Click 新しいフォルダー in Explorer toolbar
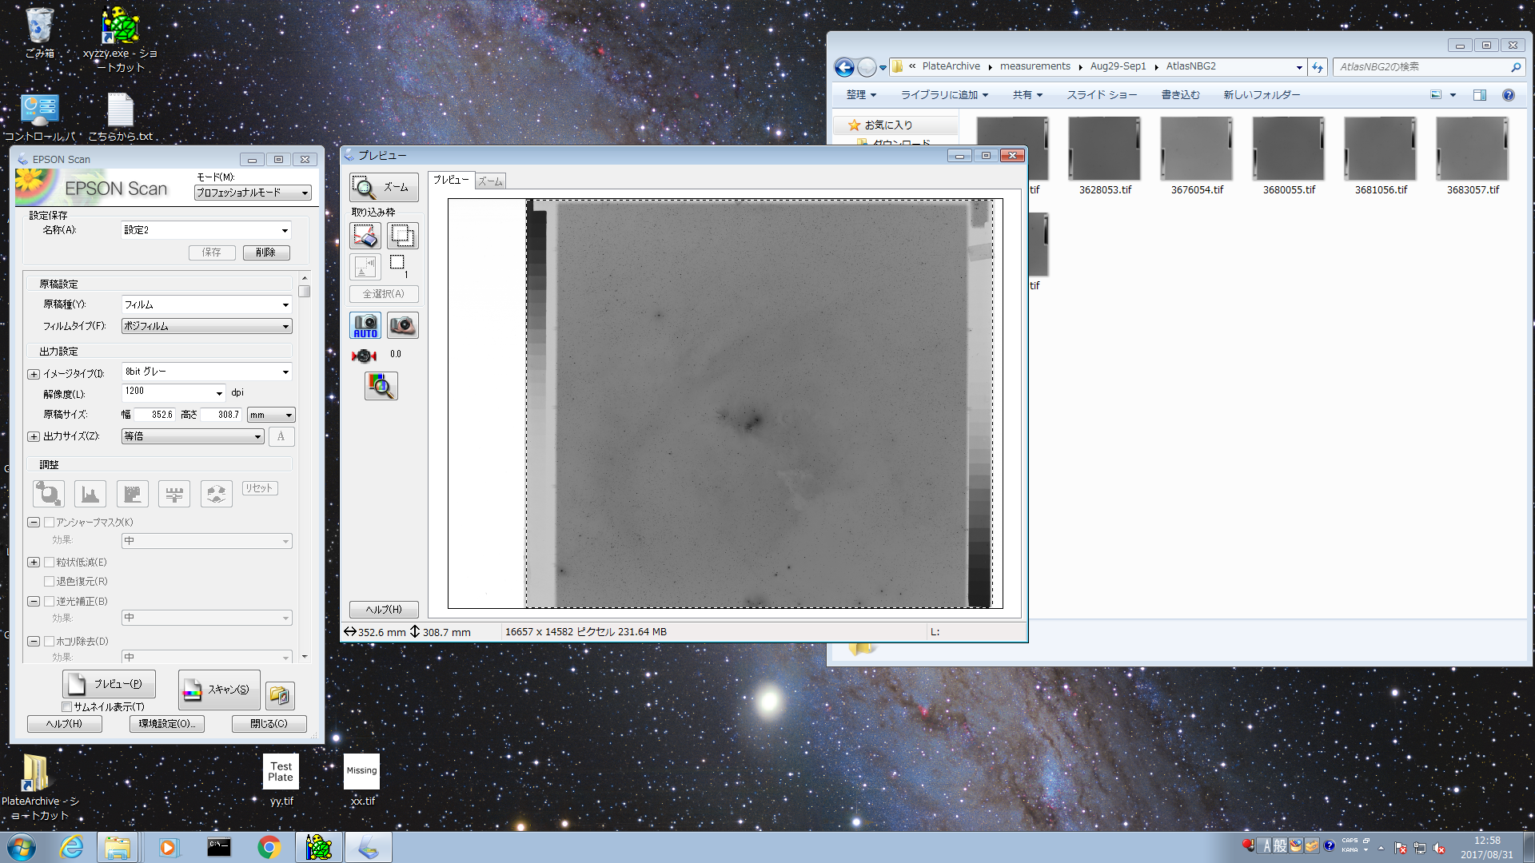 (1262, 95)
